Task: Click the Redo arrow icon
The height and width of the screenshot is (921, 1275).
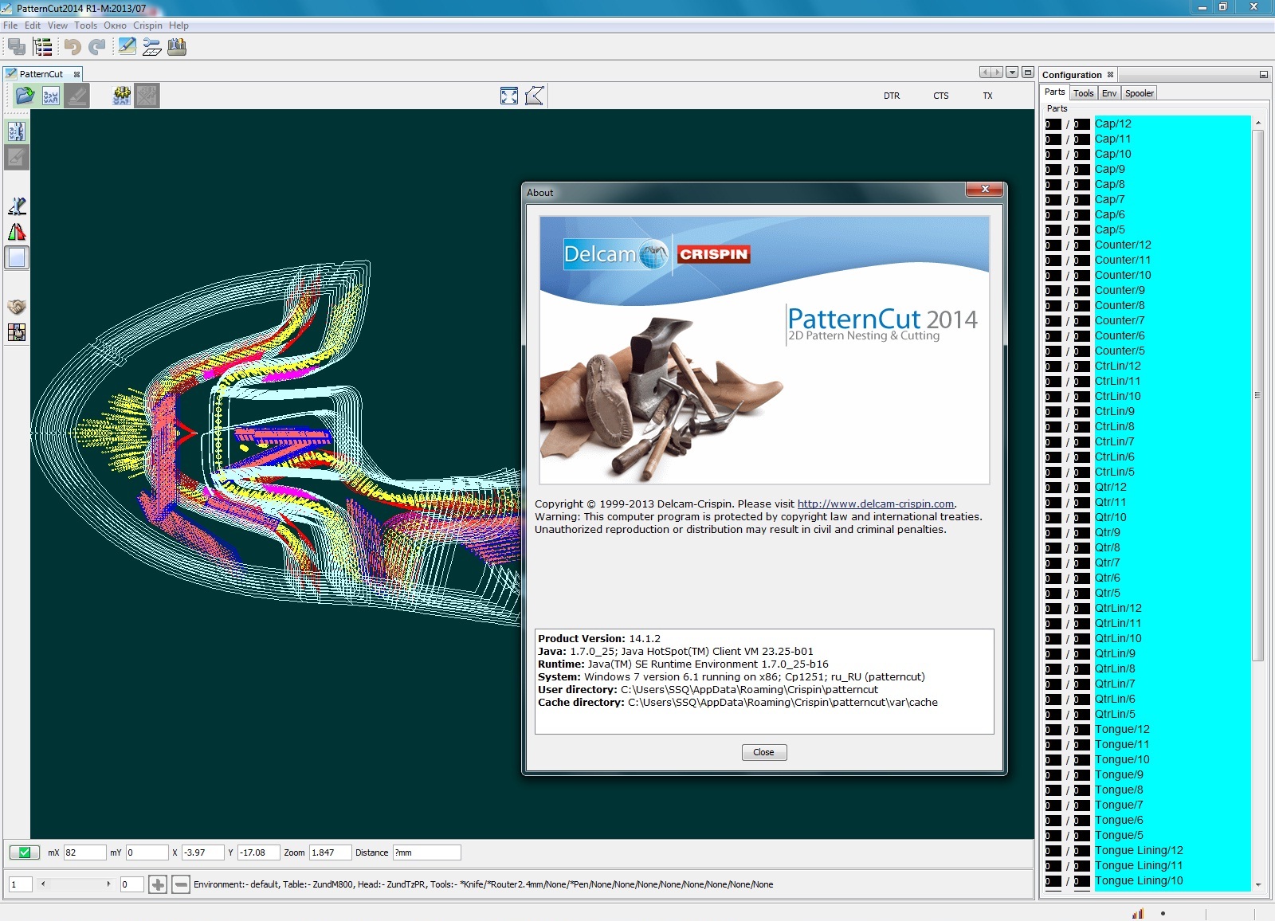Action: [97, 47]
